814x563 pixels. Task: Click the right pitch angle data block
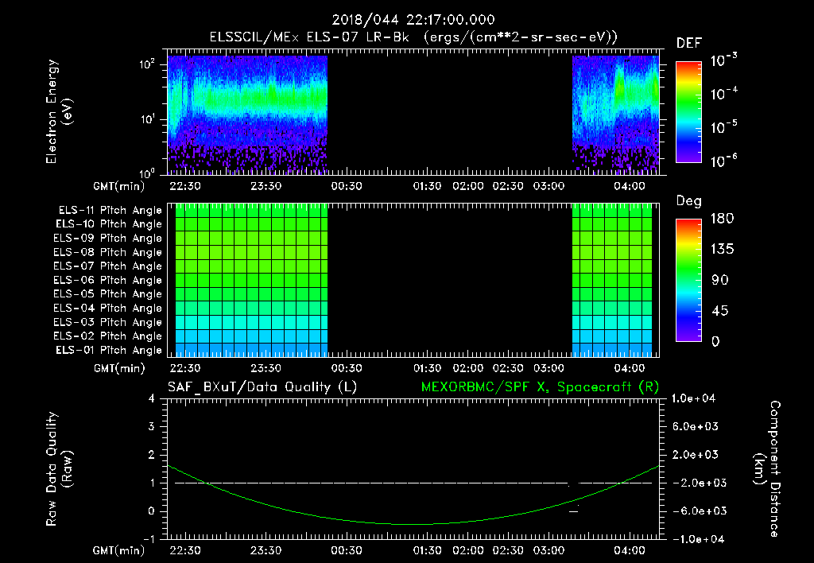coord(612,280)
